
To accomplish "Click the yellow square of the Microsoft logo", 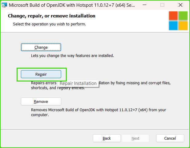I will point(183,26).
